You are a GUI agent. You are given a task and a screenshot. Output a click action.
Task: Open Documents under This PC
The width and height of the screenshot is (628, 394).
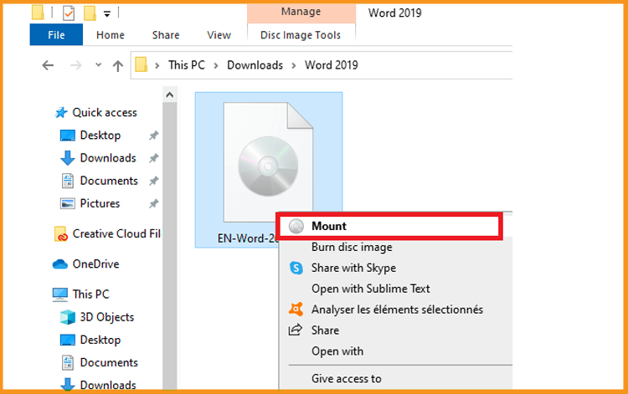point(109,362)
